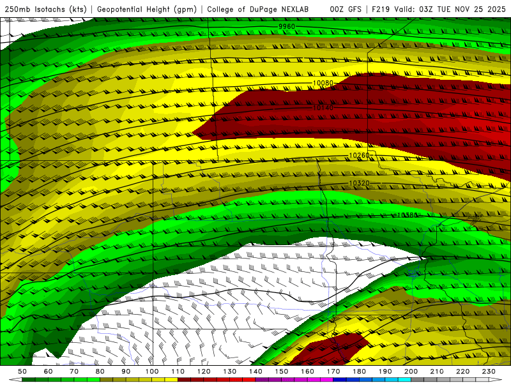Click the legend value 230
The image size is (511, 383).
pos(489,372)
